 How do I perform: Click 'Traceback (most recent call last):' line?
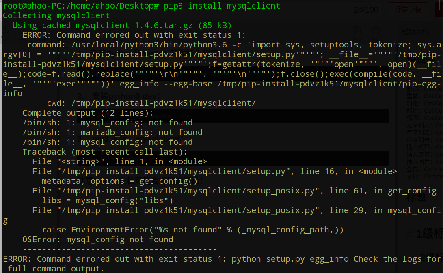click(x=105, y=152)
